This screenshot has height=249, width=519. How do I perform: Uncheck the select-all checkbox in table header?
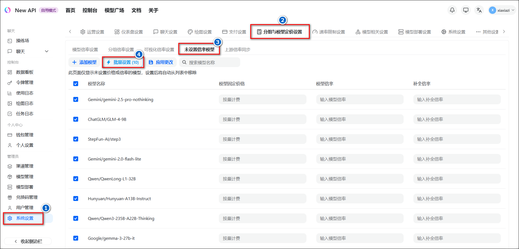(76, 84)
